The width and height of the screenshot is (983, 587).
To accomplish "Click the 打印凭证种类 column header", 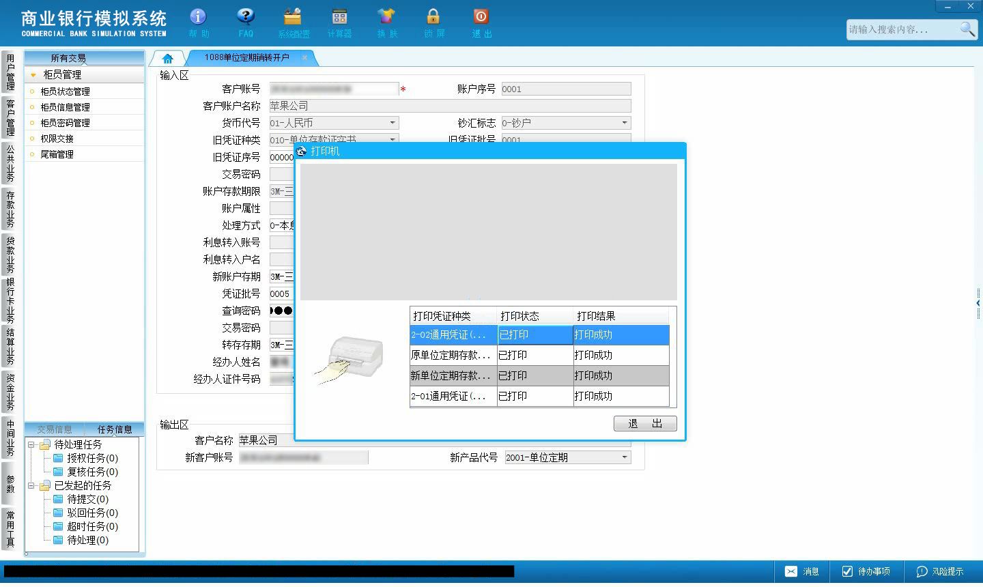I will coord(454,316).
